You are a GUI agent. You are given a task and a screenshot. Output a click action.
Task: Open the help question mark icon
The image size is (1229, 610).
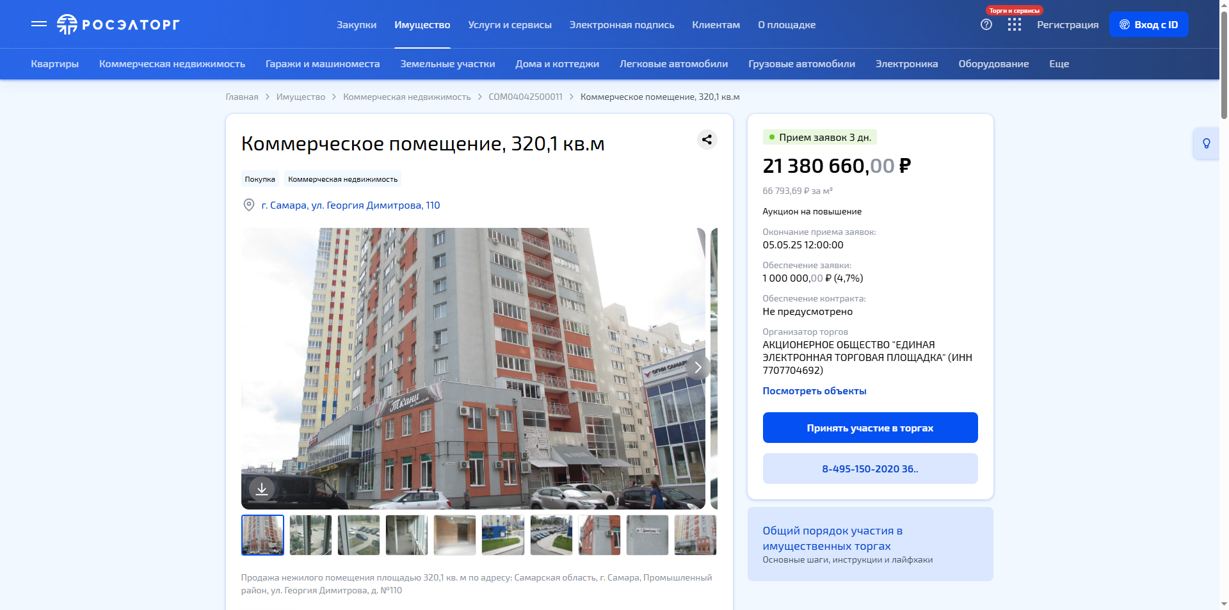click(x=986, y=24)
